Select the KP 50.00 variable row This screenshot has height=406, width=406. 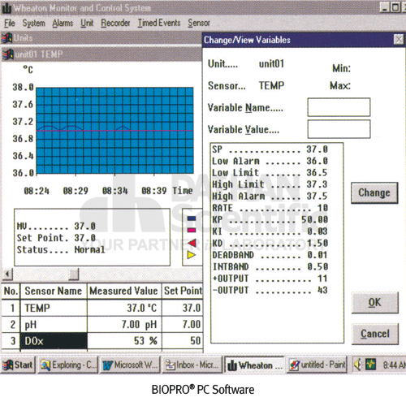(270, 220)
